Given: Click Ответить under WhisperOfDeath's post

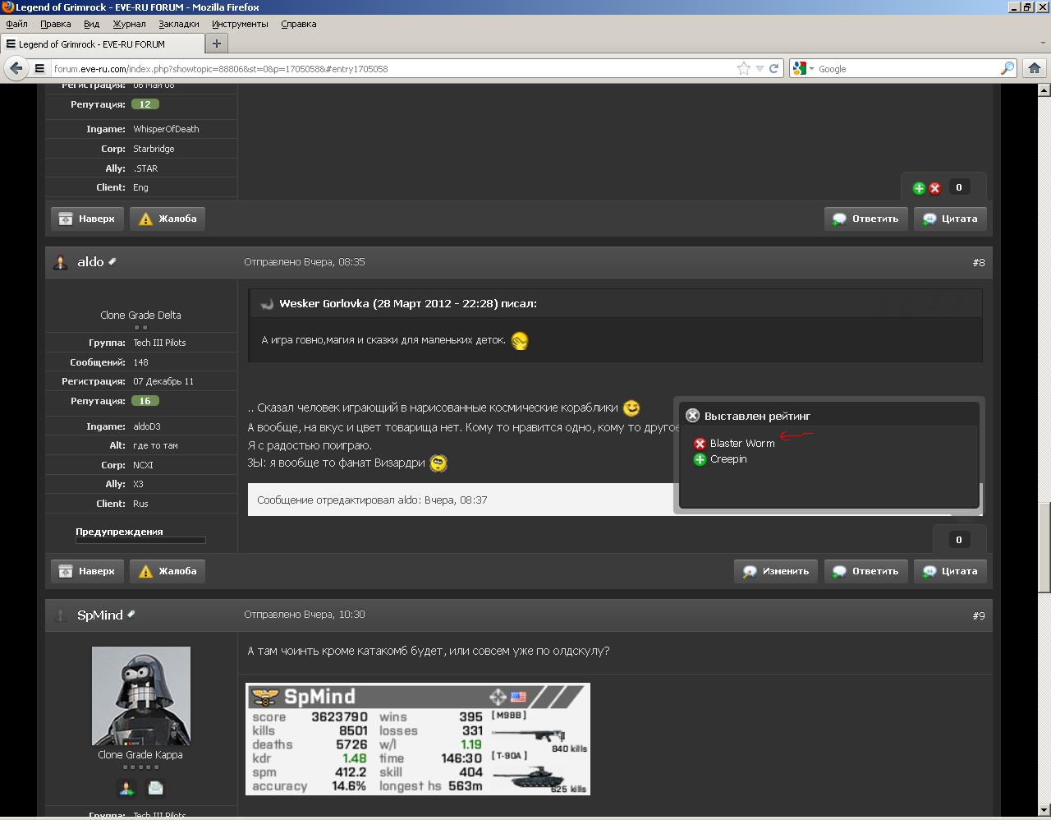Looking at the screenshot, I should click(x=865, y=219).
